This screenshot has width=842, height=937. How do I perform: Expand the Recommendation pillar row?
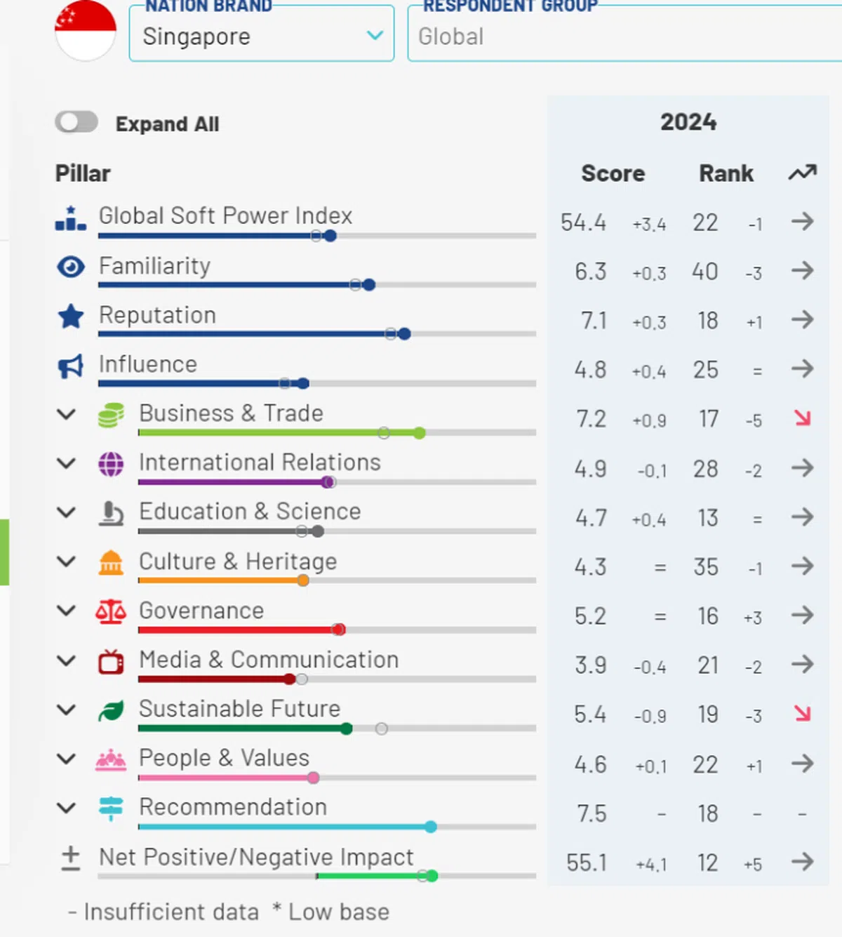(x=67, y=808)
